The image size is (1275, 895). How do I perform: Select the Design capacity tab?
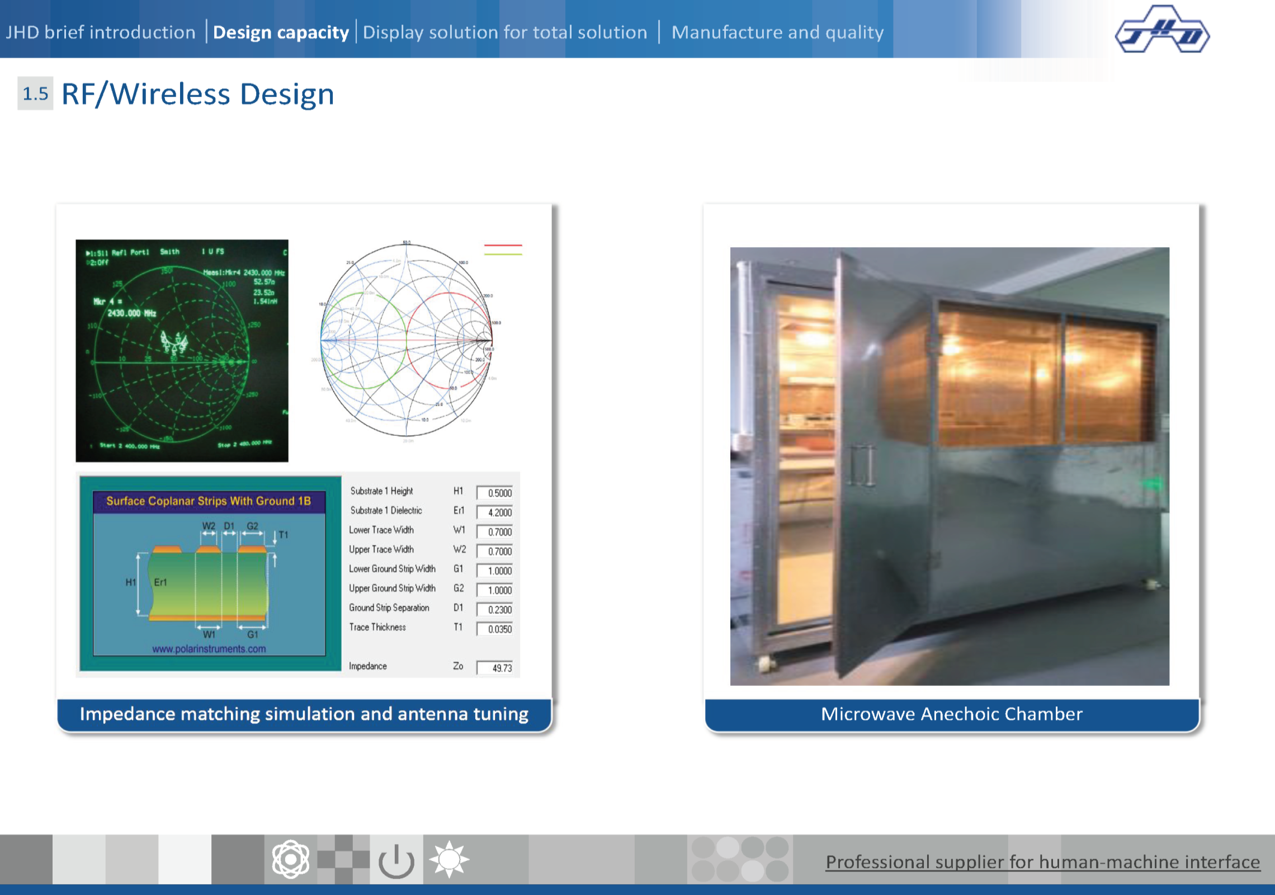281,32
